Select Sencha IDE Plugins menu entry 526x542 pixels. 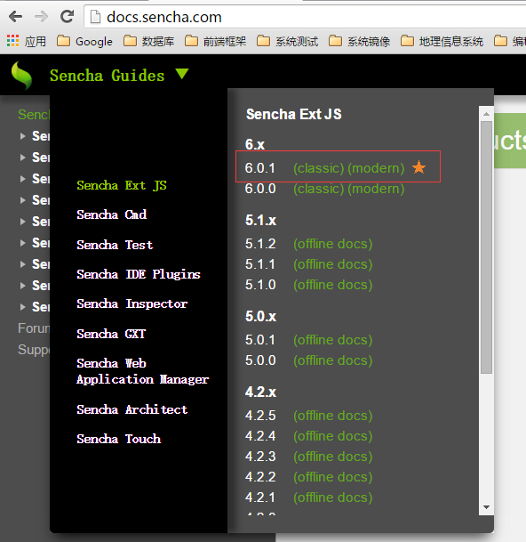click(x=139, y=274)
